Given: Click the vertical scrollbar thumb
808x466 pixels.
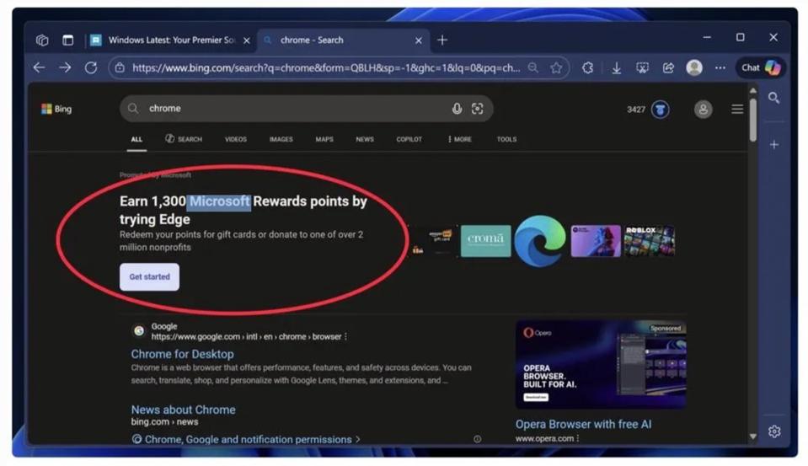Looking at the screenshot, I should (x=753, y=120).
